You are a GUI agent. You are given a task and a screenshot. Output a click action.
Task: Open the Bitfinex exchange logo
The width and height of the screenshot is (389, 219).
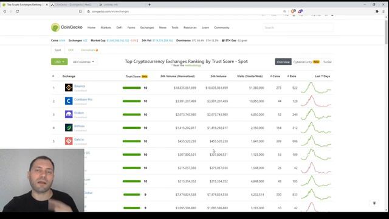tap(69, 128)
